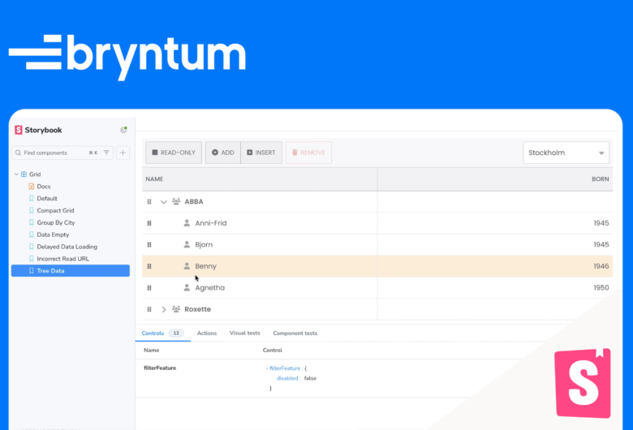Select the Bjorn name cell

point(260,245)
